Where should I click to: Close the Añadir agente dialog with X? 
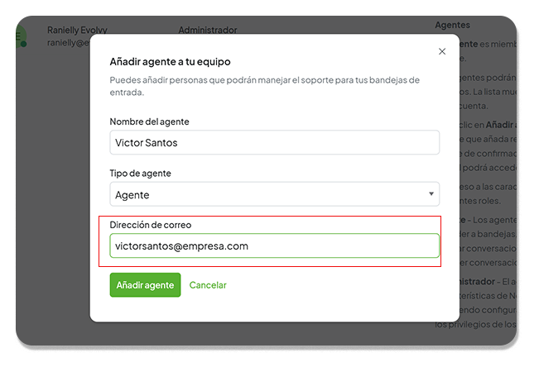tap(442, 51)
